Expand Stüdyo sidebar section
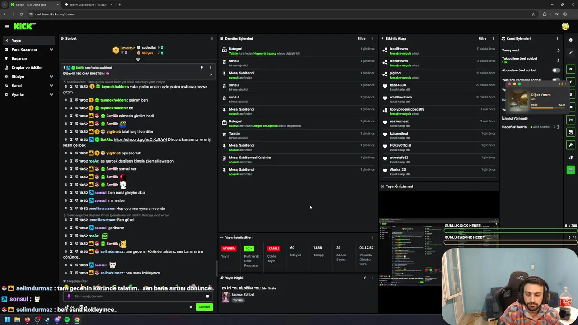The image size is (578, 325). pos(51,77)
